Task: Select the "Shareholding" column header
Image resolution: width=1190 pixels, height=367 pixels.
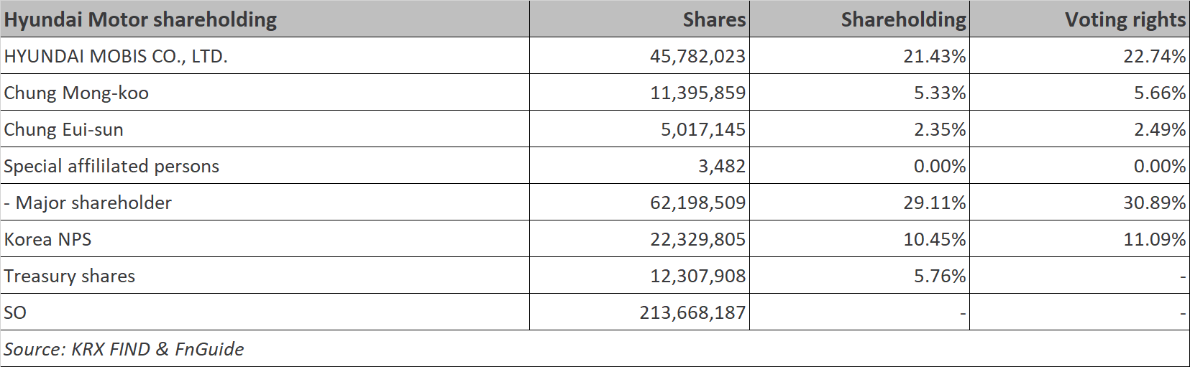Action: point(903,19)
